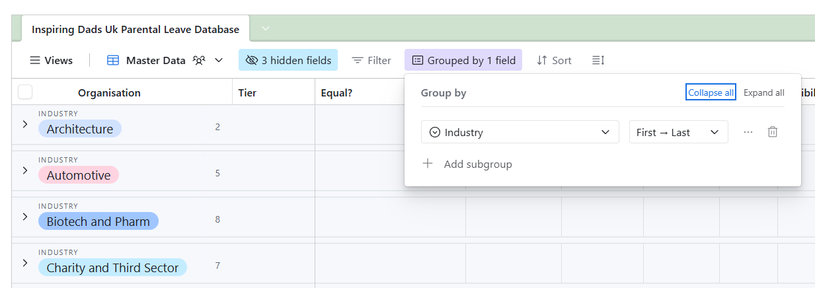
Task: Click the Collapse all link
Action: pos(711,92)
